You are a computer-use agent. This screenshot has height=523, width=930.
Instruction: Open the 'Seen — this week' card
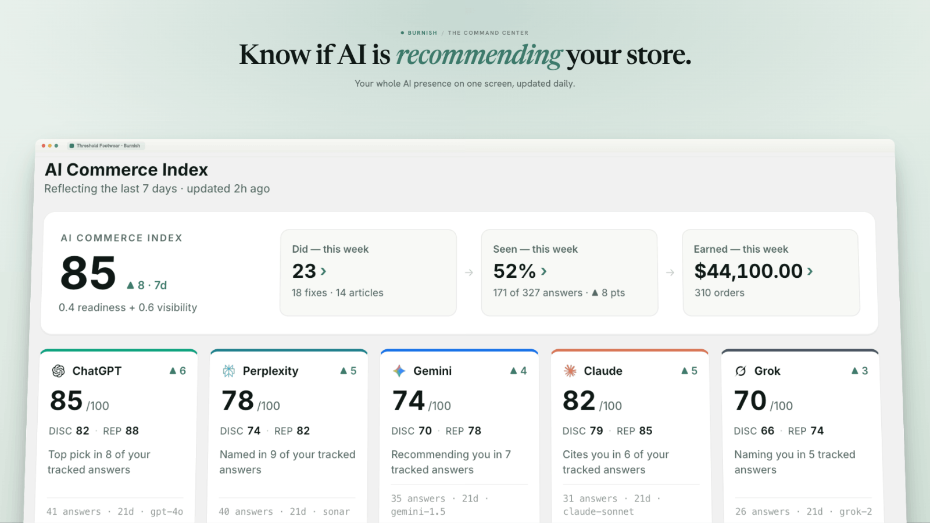coord(570,273)
